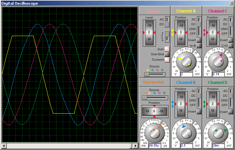Click Channel D value field showing 39m

[x=218, y=146]
